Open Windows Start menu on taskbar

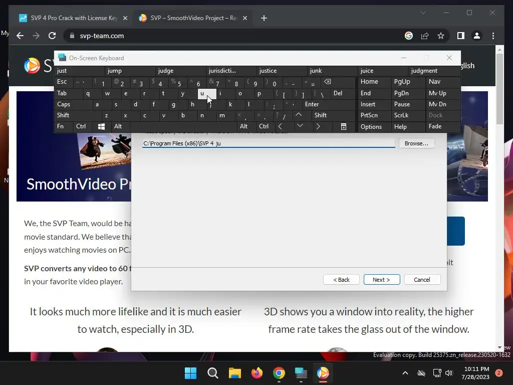click(x=190, y=373)
